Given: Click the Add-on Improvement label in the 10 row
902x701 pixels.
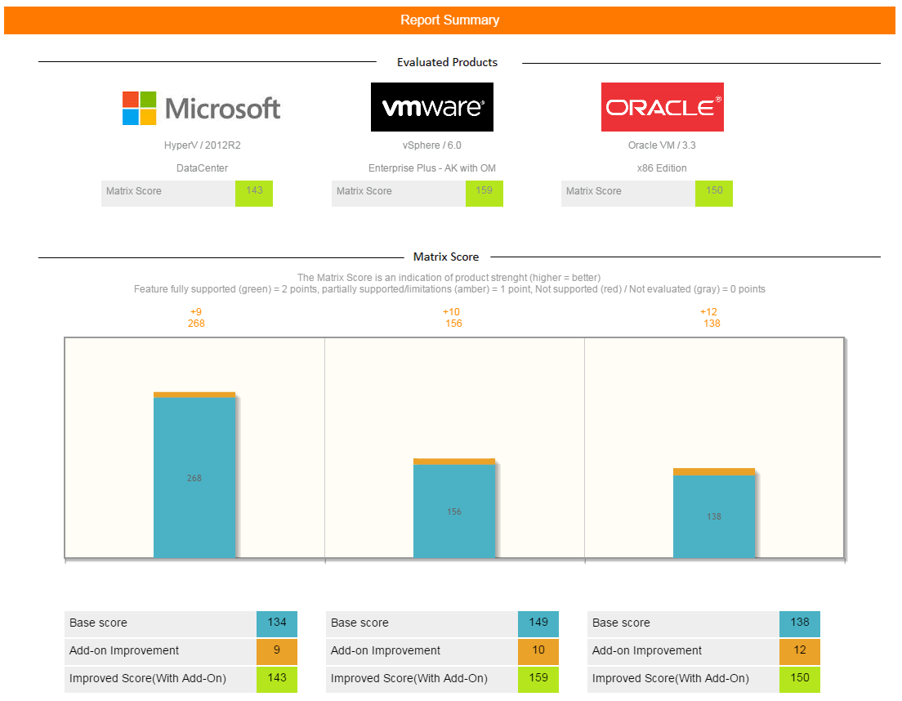Looking at the screenshot, I should coord(386,650).
